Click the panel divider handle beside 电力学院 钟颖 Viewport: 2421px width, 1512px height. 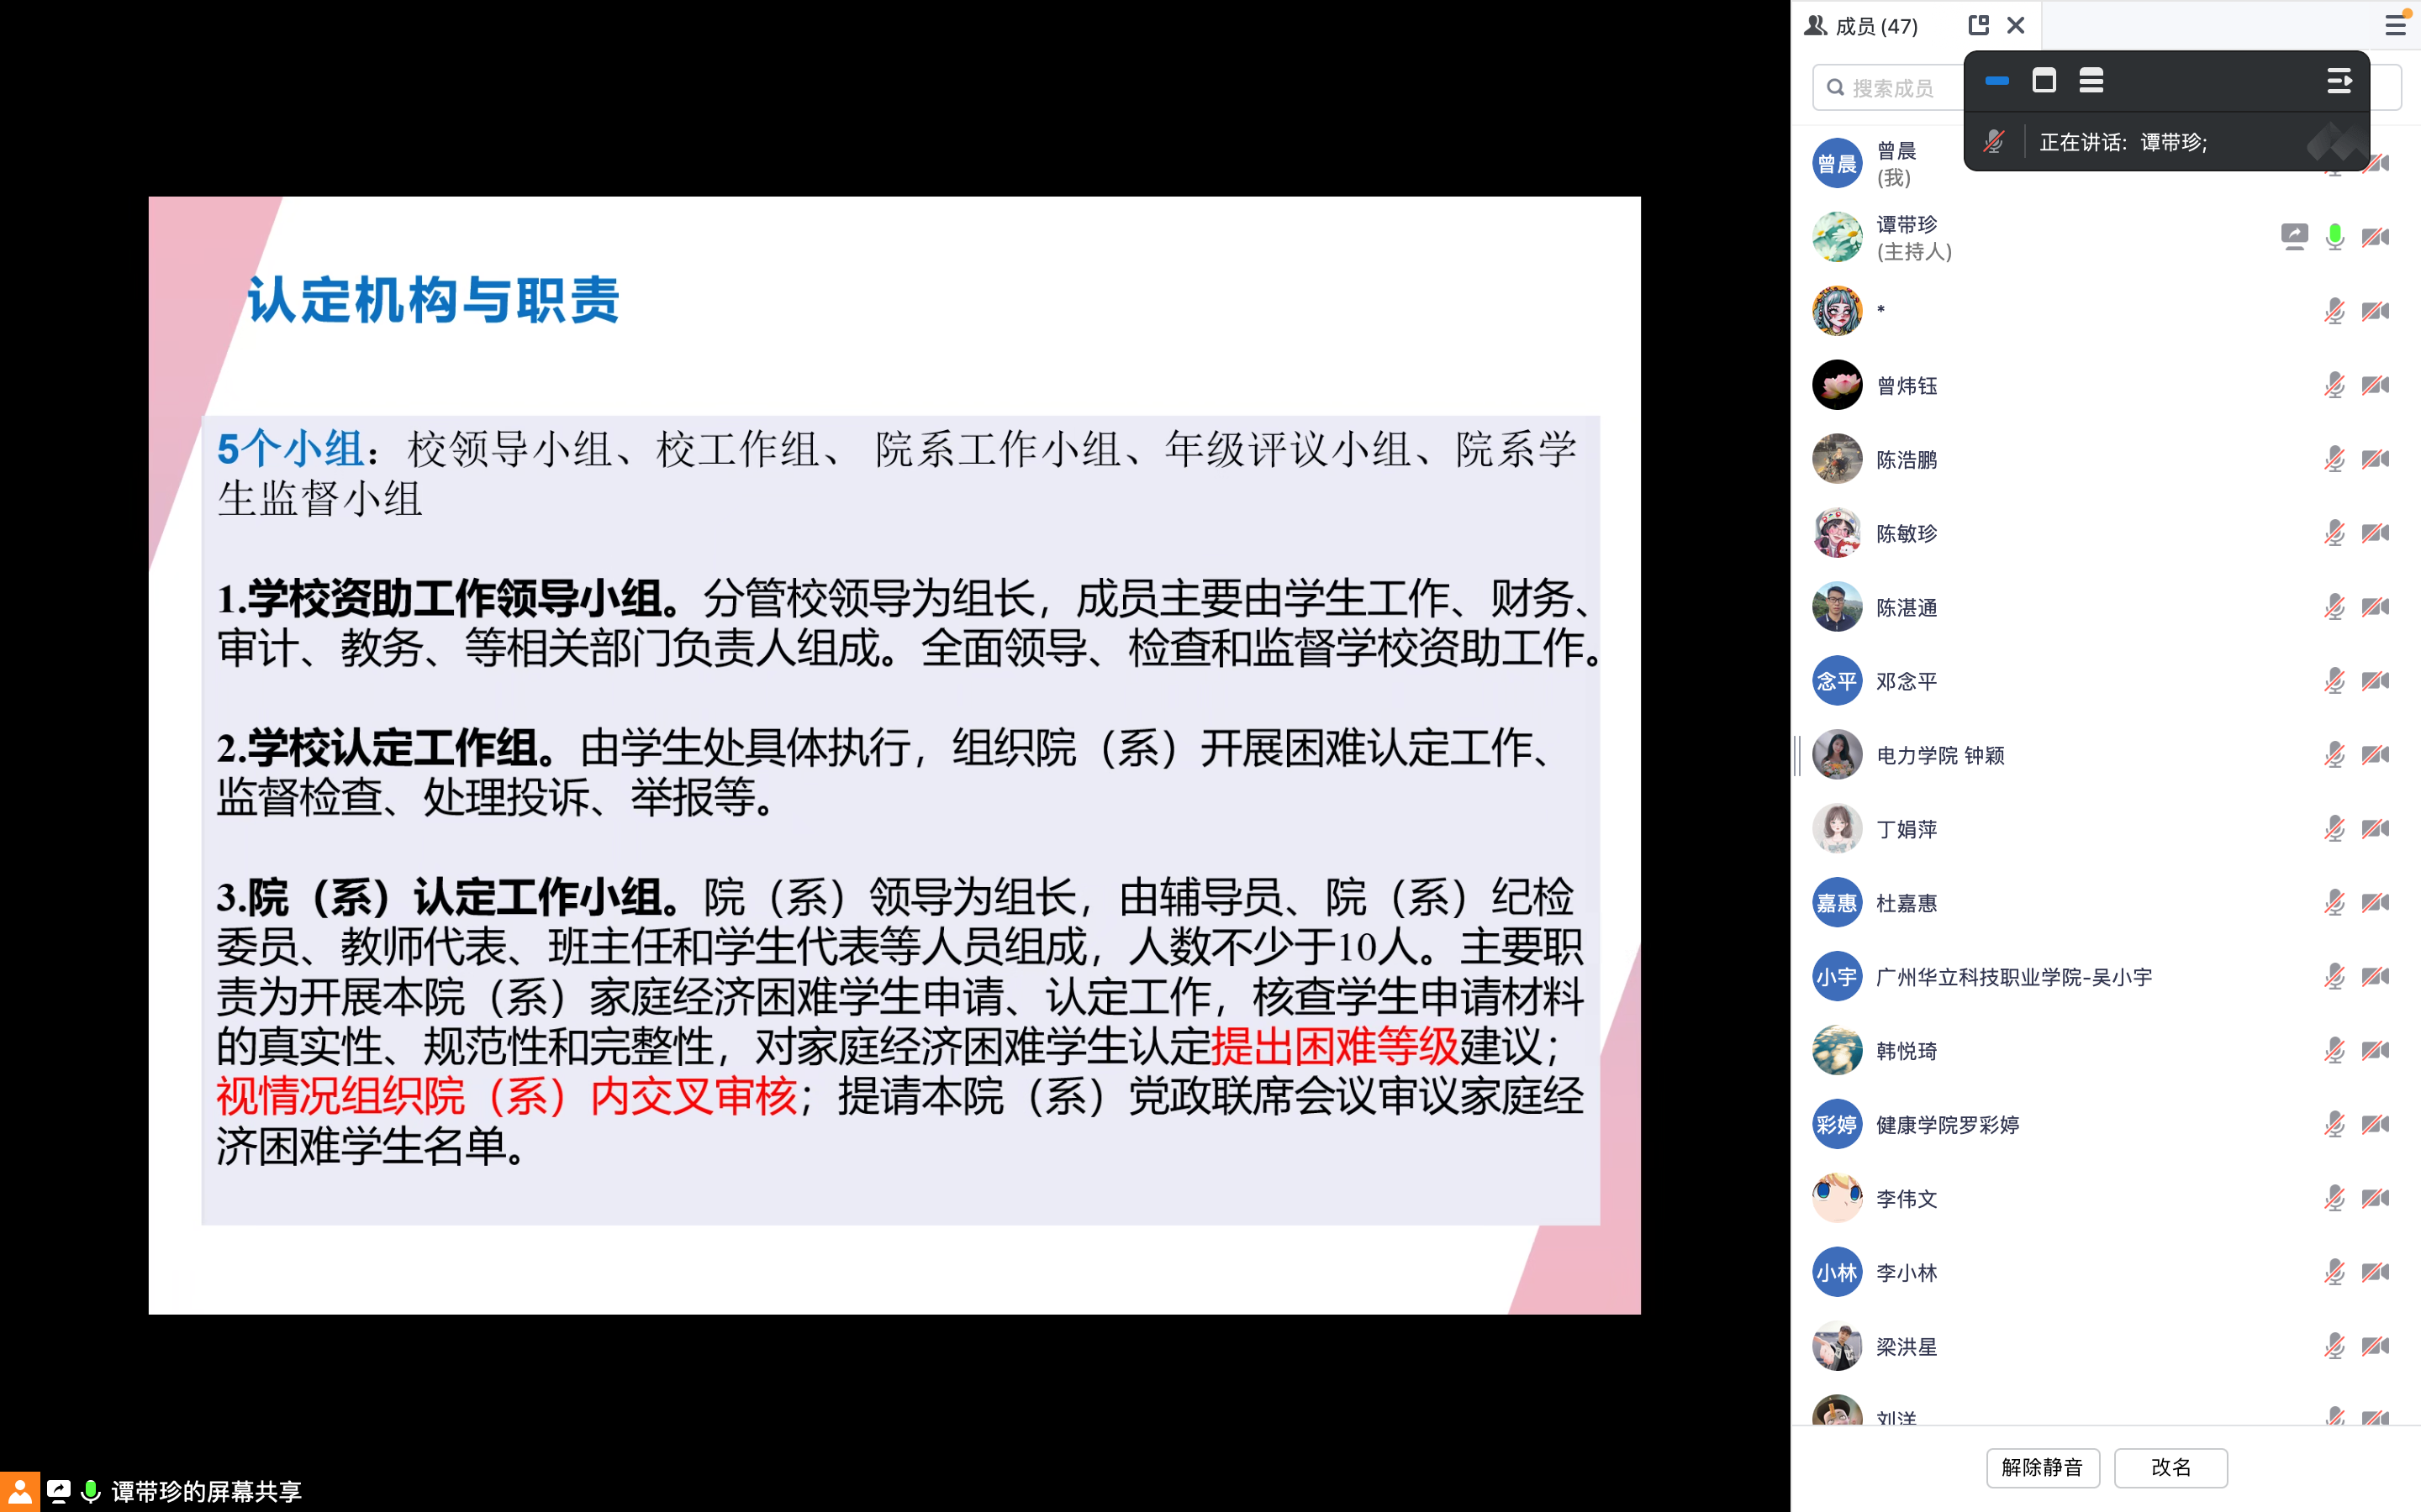(1796, 755)
